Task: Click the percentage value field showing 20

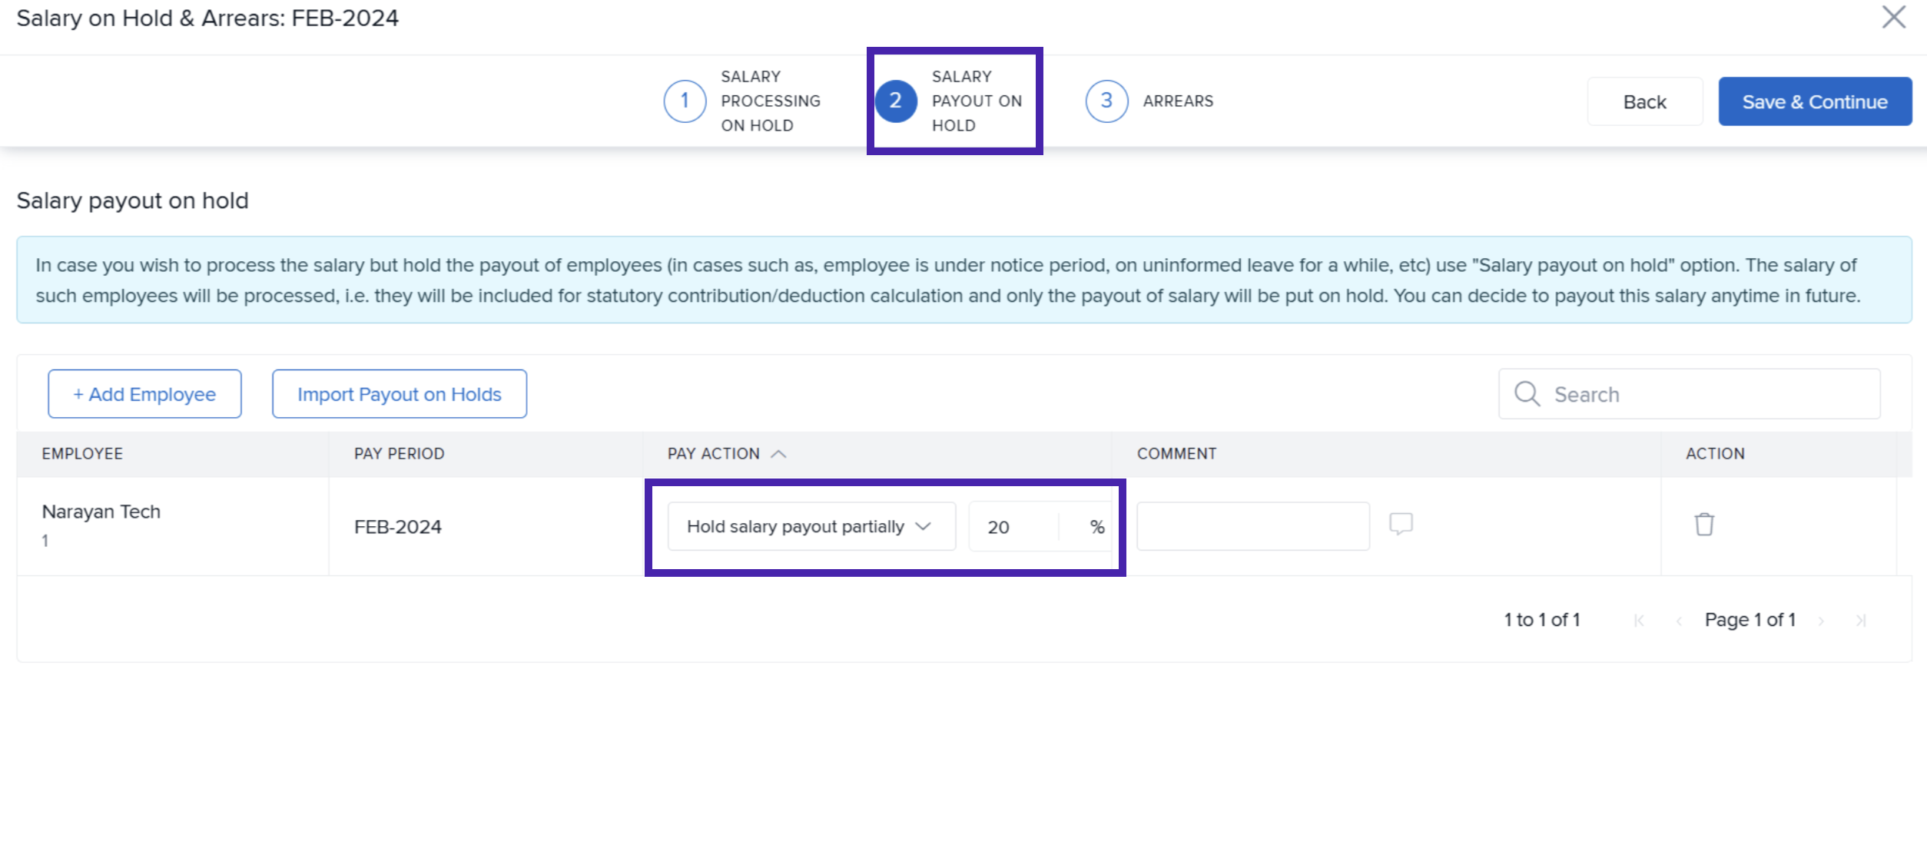Action: coord(1014,527)
